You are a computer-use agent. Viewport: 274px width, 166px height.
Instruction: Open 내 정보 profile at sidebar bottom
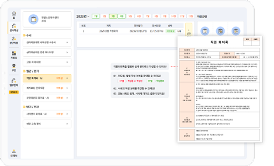click(x=14, y=152)
